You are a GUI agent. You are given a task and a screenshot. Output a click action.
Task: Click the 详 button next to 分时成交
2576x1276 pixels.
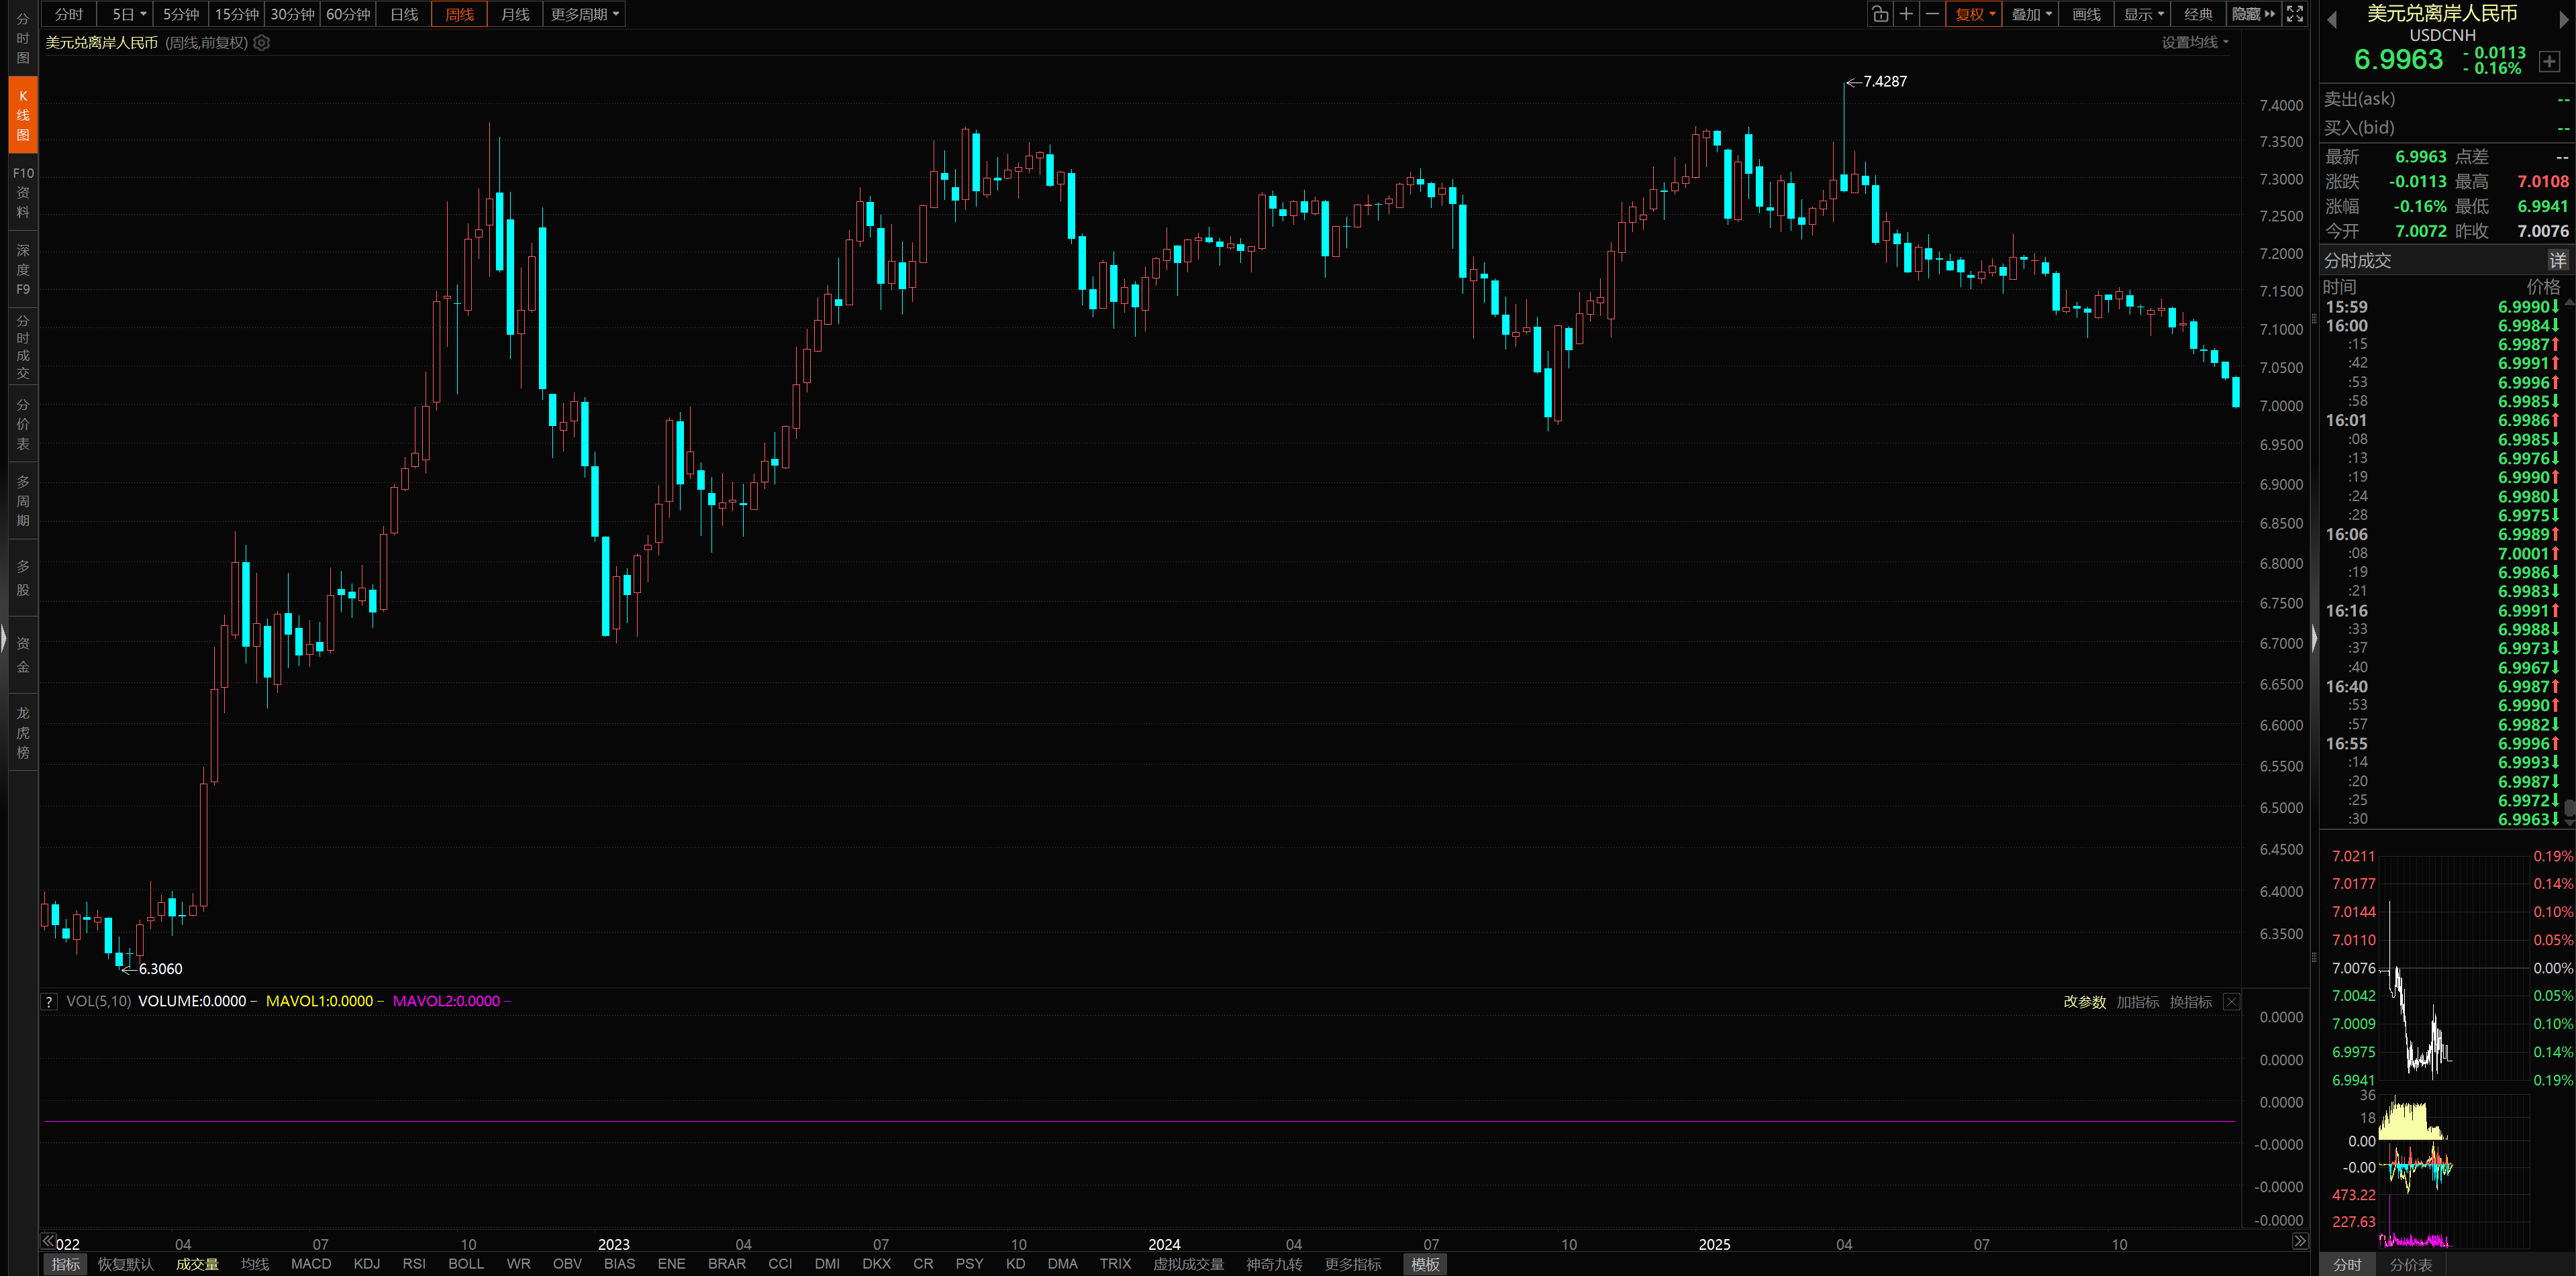(2557, 261)
